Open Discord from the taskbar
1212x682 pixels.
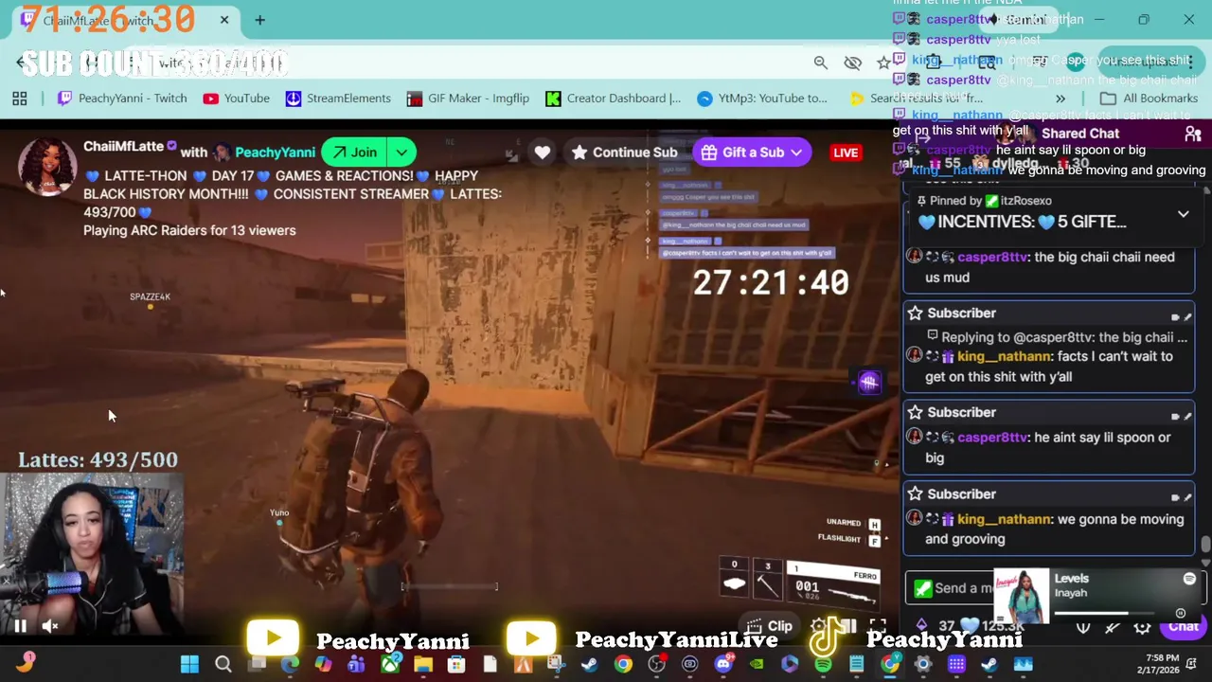723,664
